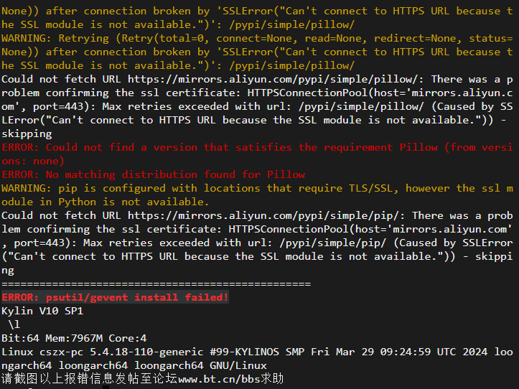Click the Mem:7967M text
The height and width of the screenshot is (389, 519).
pos(74,338)
